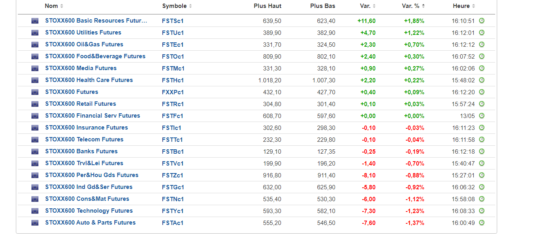This screenshot has width=542, height=240.
Task: Click the flag icon beside STOXX600 Media Futures
Action: click(35, 69)
